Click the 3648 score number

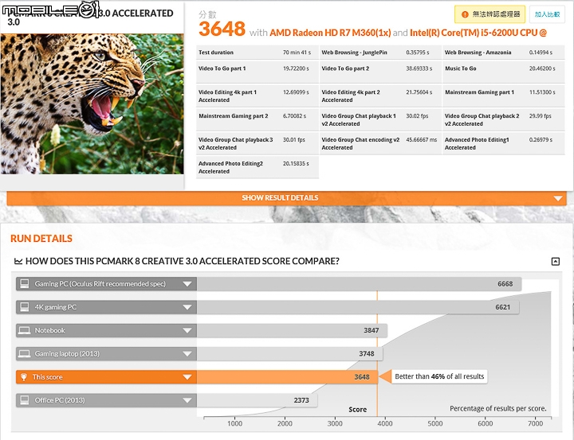(x=222, y=29)
